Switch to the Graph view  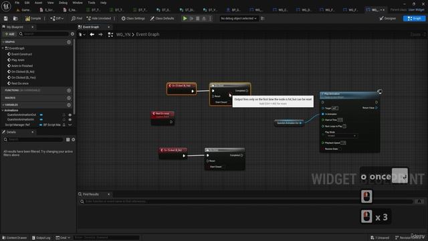click(415, 18)
